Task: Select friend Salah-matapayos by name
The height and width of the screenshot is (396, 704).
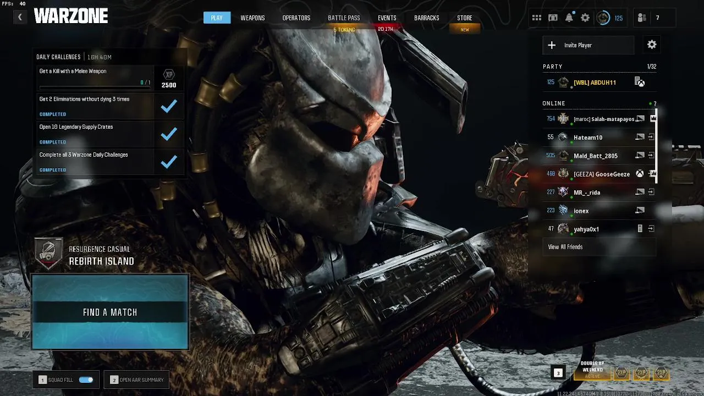Action: (x=604, y=119)
